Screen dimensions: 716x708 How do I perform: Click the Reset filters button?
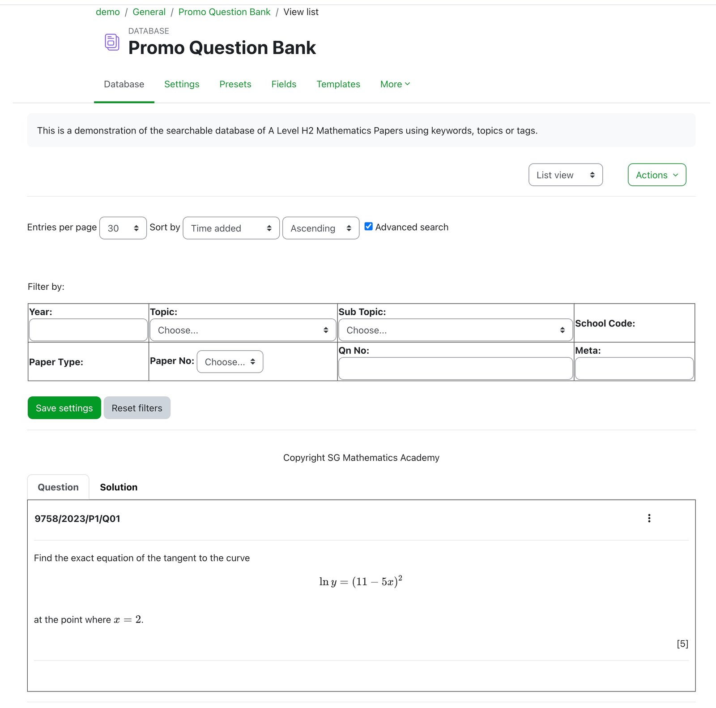tap(137, 408)
